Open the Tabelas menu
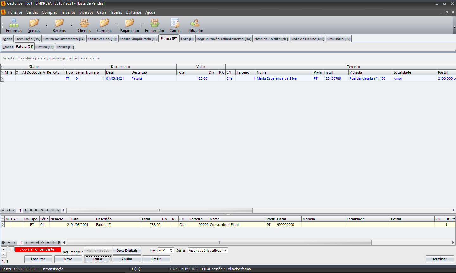 (116, 12)
